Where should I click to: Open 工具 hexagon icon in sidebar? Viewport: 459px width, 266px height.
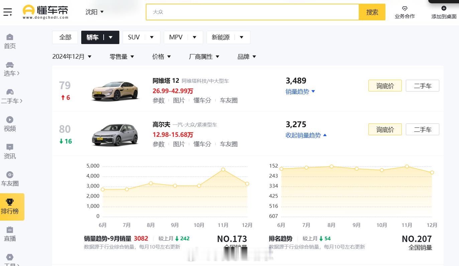tap(10, 257)
